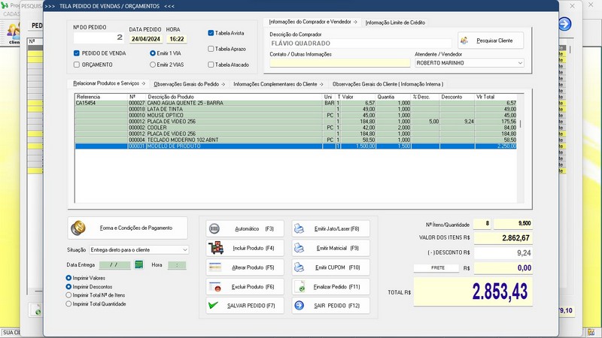Click the Pesquisar Cliente button

[491, 40]
